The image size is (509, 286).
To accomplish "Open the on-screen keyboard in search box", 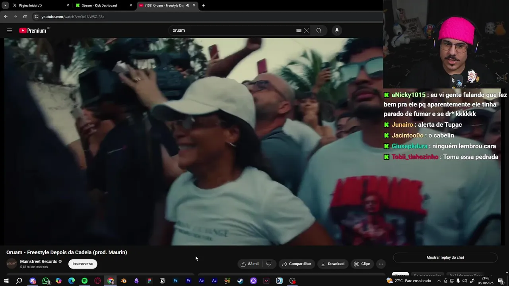I will pyautogui.click(x=299, y=31).
